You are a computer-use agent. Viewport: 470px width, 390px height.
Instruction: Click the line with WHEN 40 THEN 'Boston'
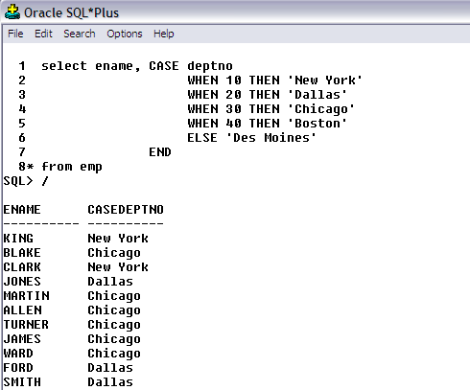[267, 124]
